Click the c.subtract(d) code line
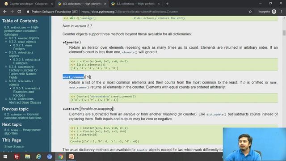The image size is (286, 161). 84,135
